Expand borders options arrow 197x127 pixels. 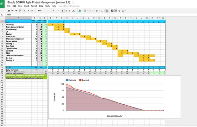87,11
